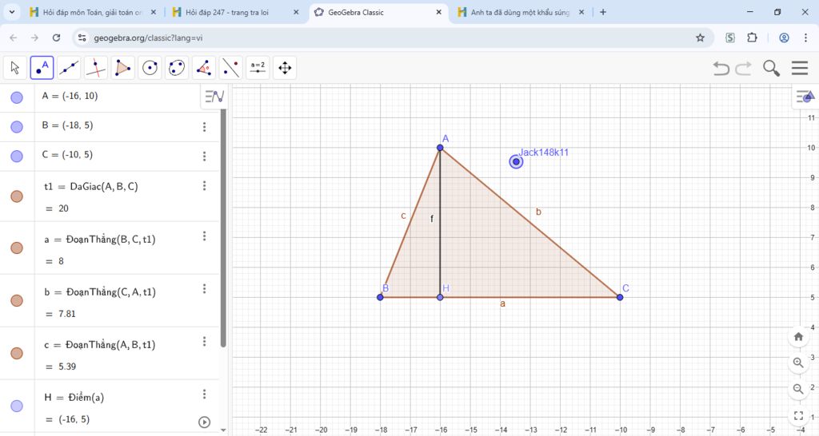
Task: Select the Move arrow tool
Action: [15, 68]
